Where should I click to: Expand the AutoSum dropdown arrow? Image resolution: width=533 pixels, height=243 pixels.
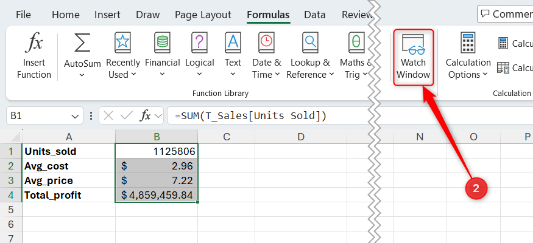point(82,75)
